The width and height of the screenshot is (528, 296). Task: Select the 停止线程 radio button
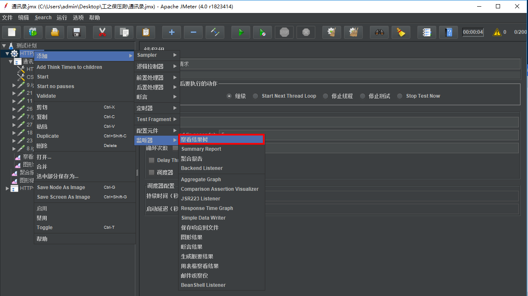click(325, 96)
